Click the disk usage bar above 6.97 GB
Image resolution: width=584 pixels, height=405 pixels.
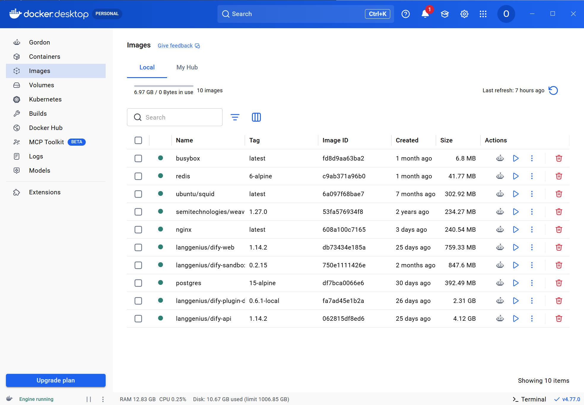(x=164, y=86)
